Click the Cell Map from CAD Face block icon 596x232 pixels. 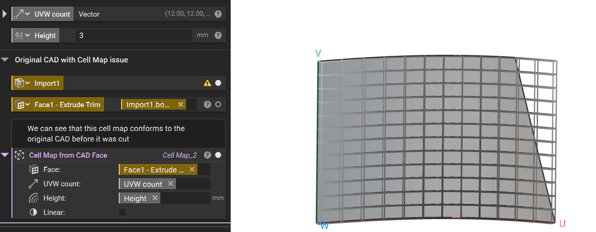[19, 155]
